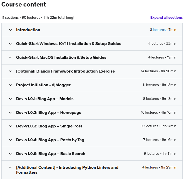This screenshot has width=184, height=181.
Task: Click the '7 lectures • 1hr 16min' label
Action: (160, 140)
